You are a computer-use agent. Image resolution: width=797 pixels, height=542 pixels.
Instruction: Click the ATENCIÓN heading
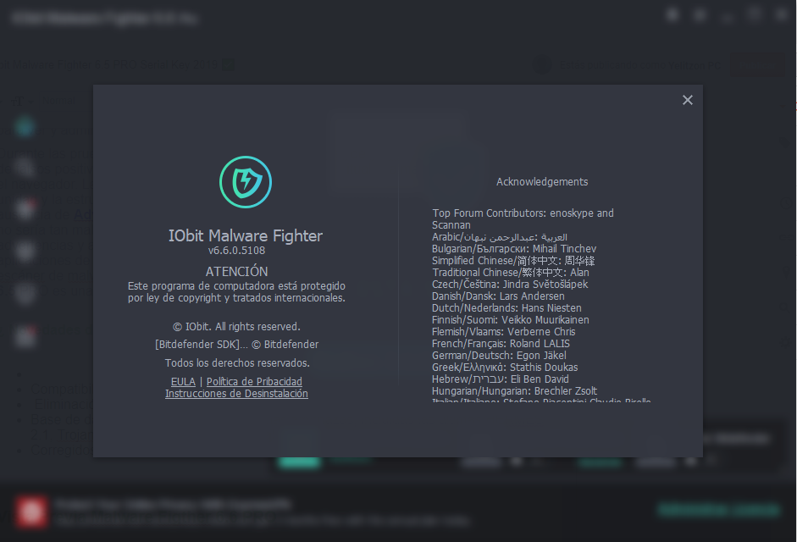[236, 272]
